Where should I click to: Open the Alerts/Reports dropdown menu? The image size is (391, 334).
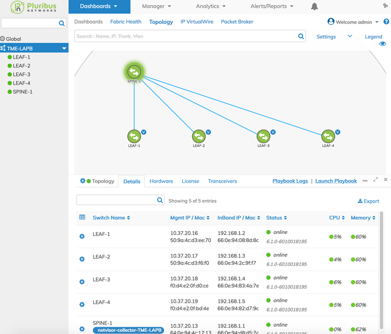(x=272, y=6)
